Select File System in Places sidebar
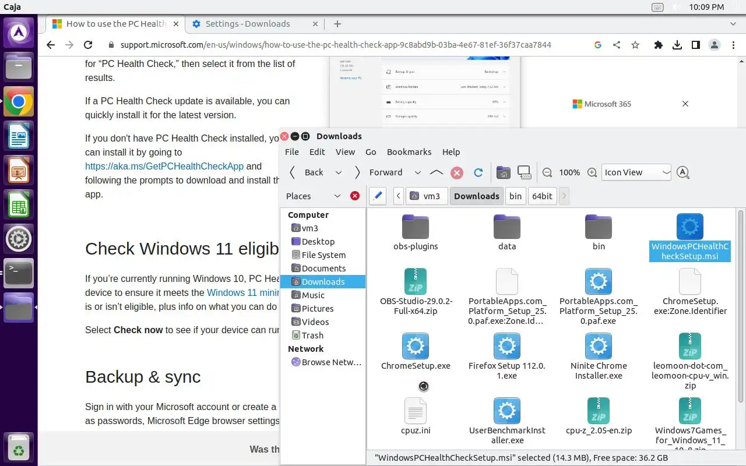 pos(323,255)
